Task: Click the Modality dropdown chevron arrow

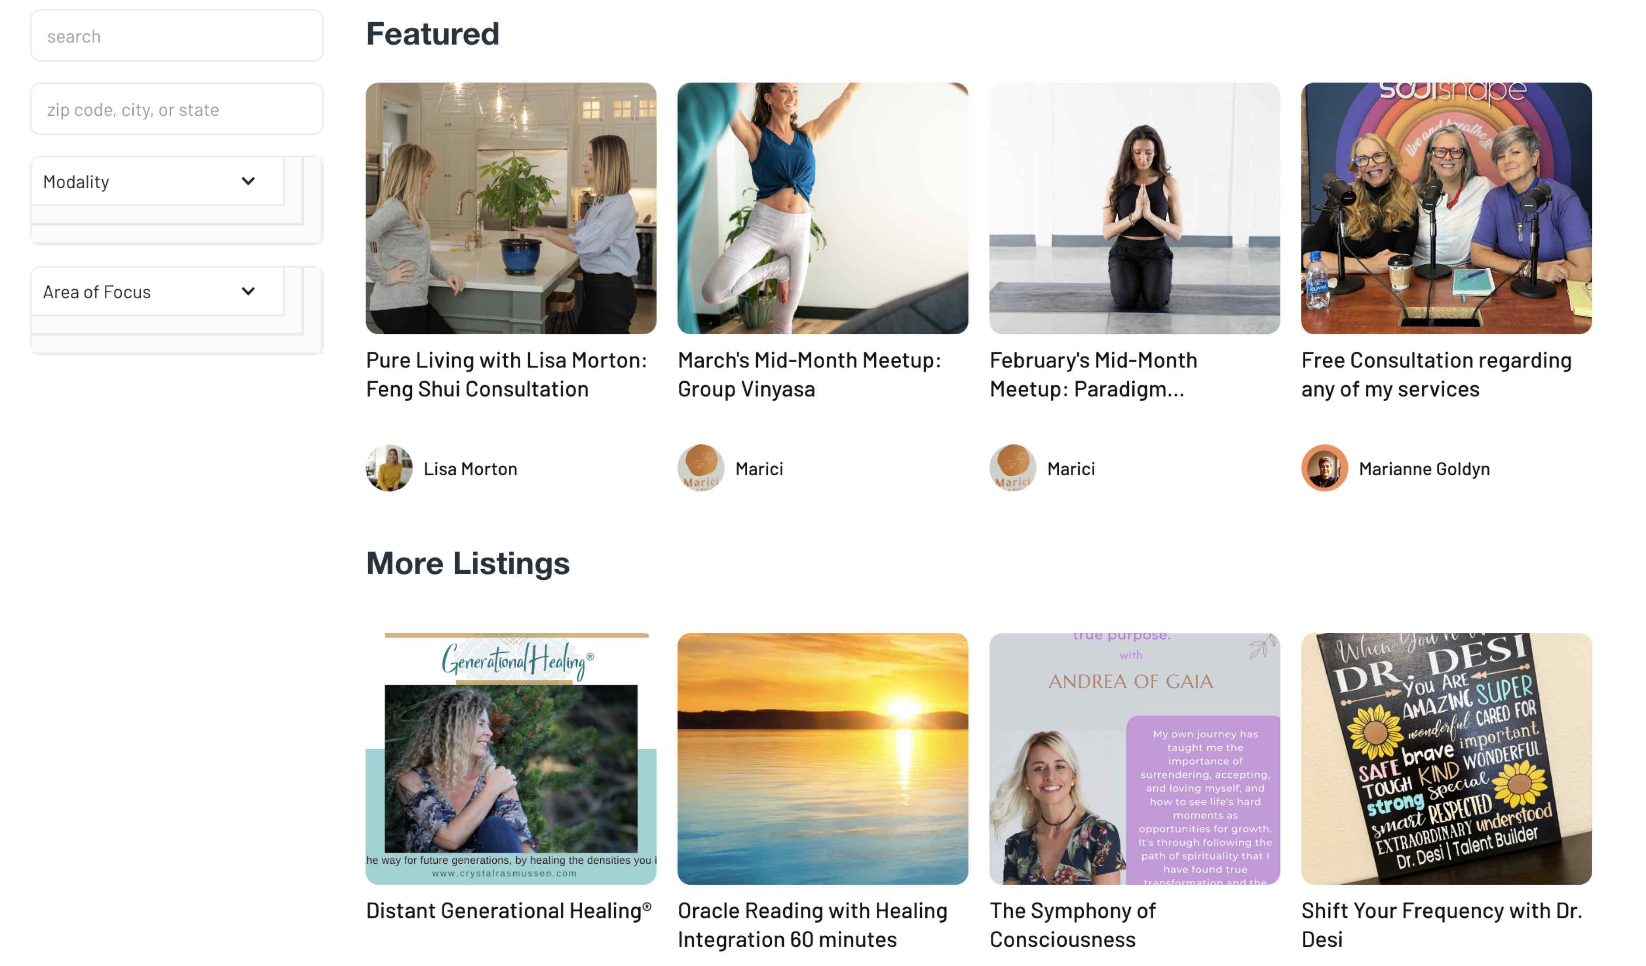Action: (248, 181)
